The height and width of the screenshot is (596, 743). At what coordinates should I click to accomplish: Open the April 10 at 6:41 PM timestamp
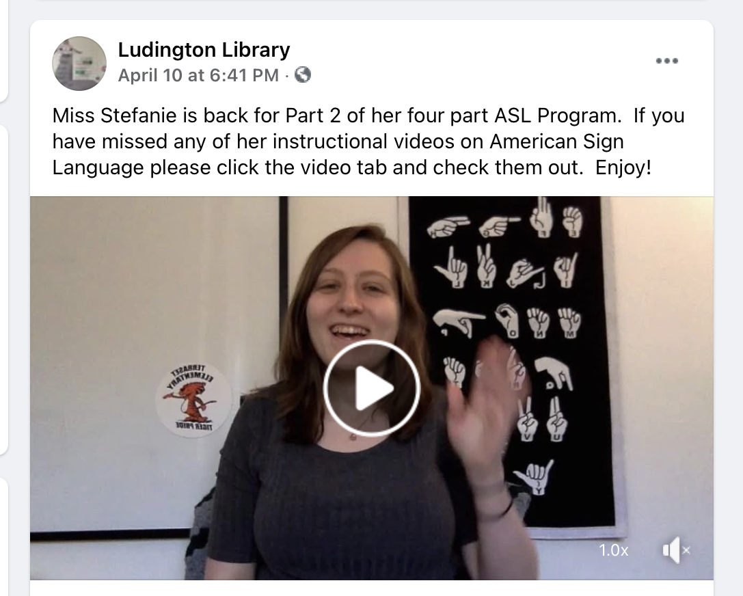pos(198,75)
